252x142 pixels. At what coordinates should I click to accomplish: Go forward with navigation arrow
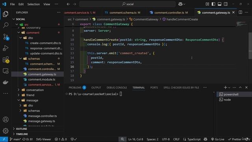[74, 4]
